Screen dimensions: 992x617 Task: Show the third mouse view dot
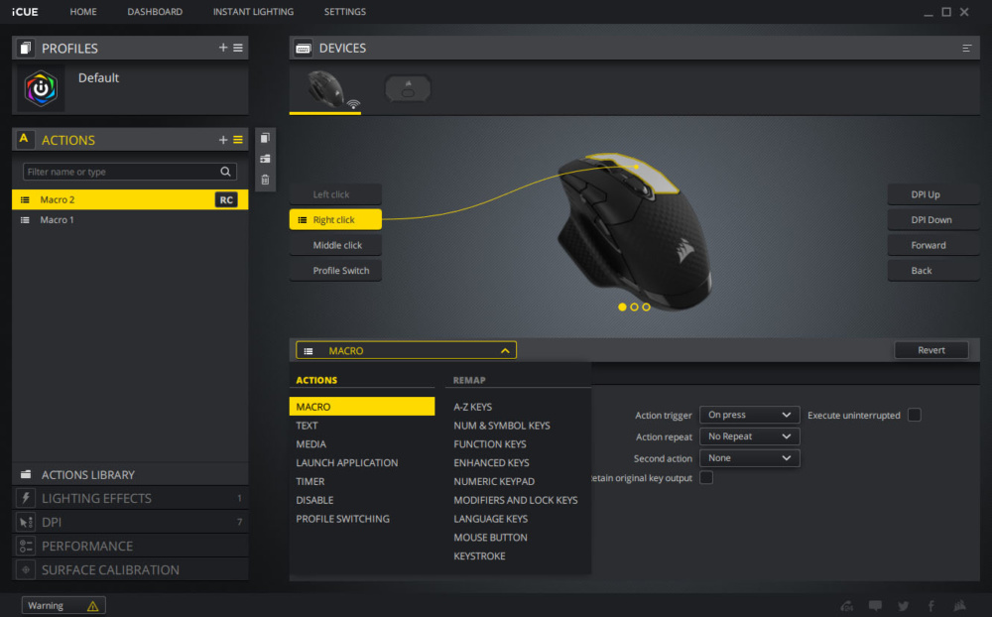pos(646,307)
